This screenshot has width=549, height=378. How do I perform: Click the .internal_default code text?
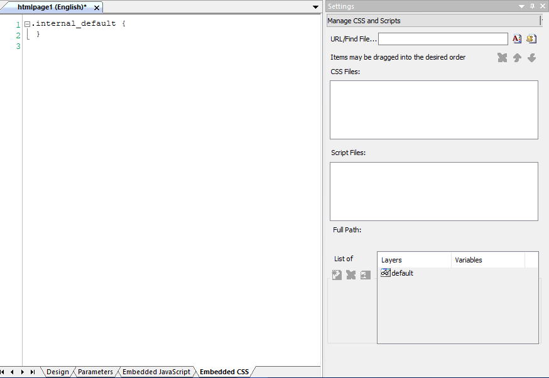[x=73, y=23]
